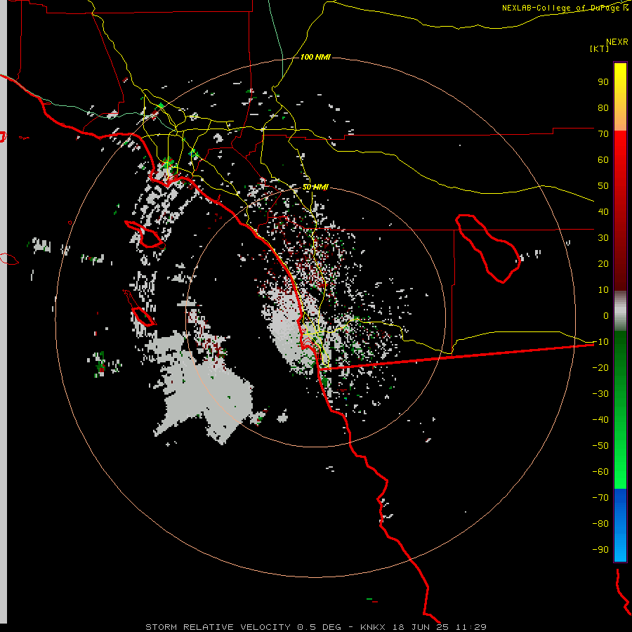Click the 100 NMI range ring label
Image resolution: width=632 pixels, height=632 pixels.
[315, 57]
